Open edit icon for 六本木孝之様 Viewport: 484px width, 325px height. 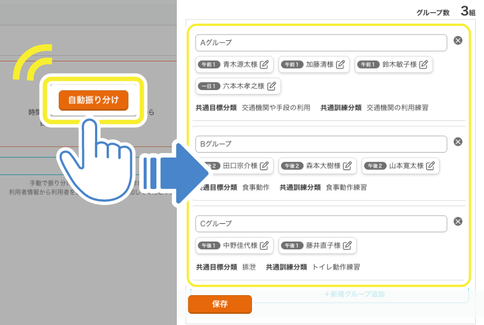[272, 86]
